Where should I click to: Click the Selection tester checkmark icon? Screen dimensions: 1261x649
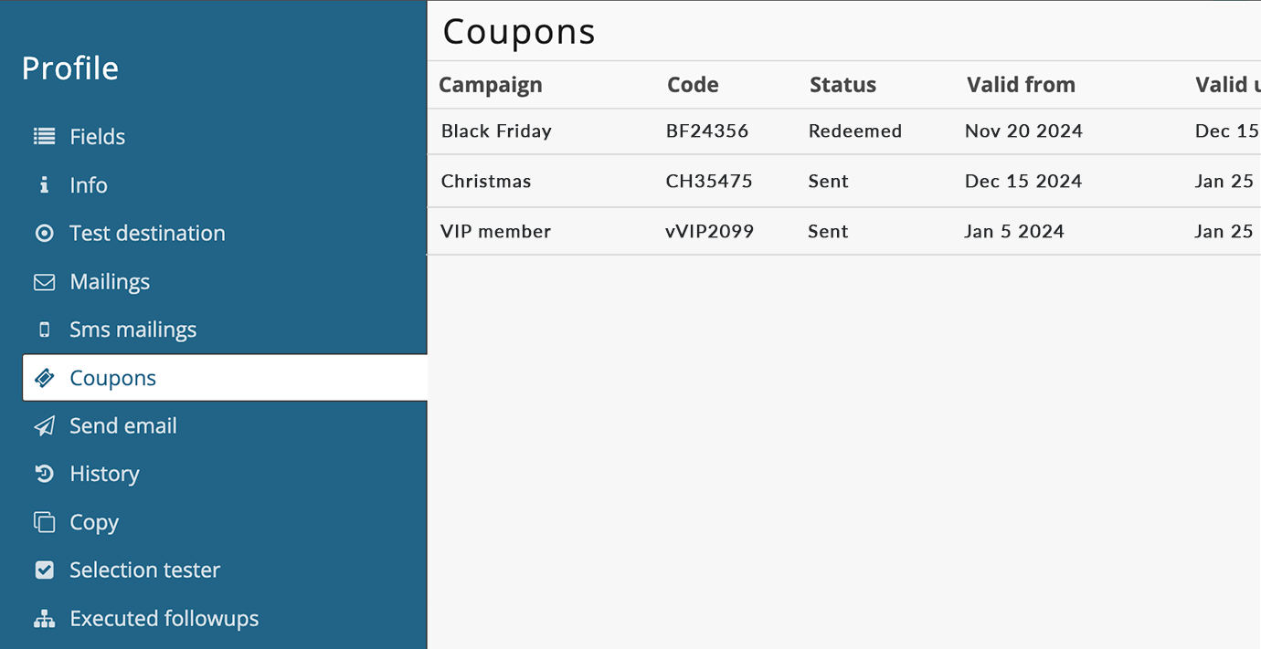pos(44,570)
